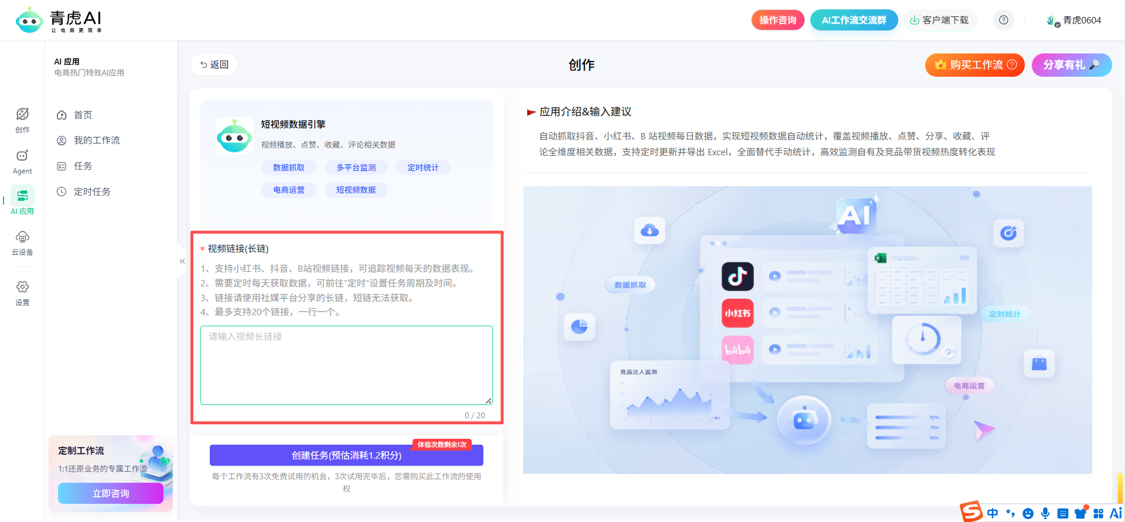Screen dimensions: 1125x522
Task: Click the 电商运营 tag
Action: coord(289,190)
